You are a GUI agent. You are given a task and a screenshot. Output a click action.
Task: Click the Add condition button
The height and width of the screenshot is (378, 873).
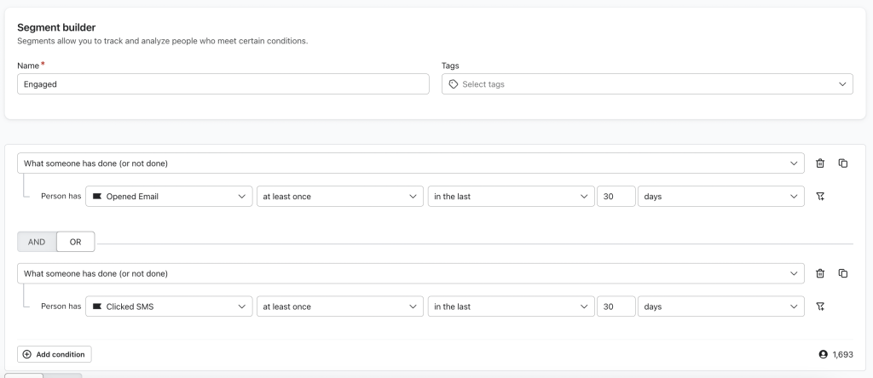tap(54, 354)
